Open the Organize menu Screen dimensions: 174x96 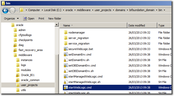tap(11, 18)
